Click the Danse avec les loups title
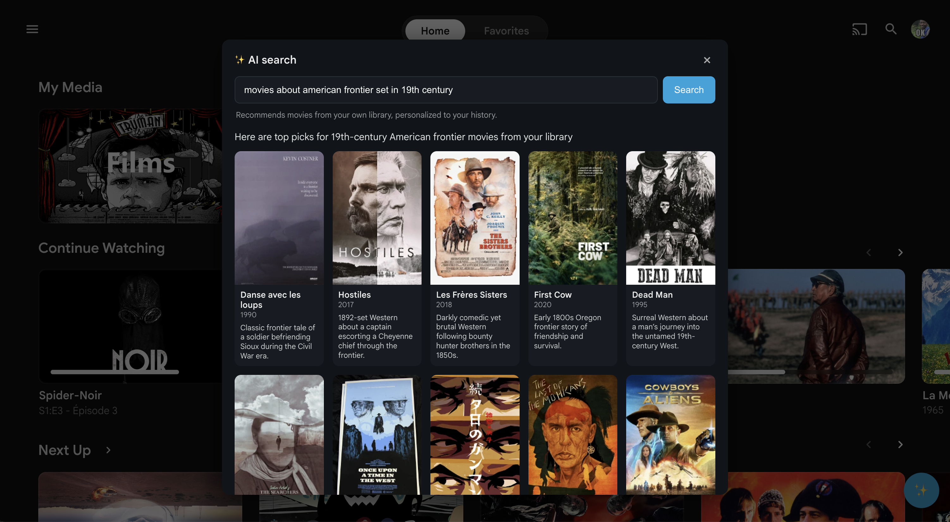Viewport: 950px width, 522px height. tap(270, 300)
